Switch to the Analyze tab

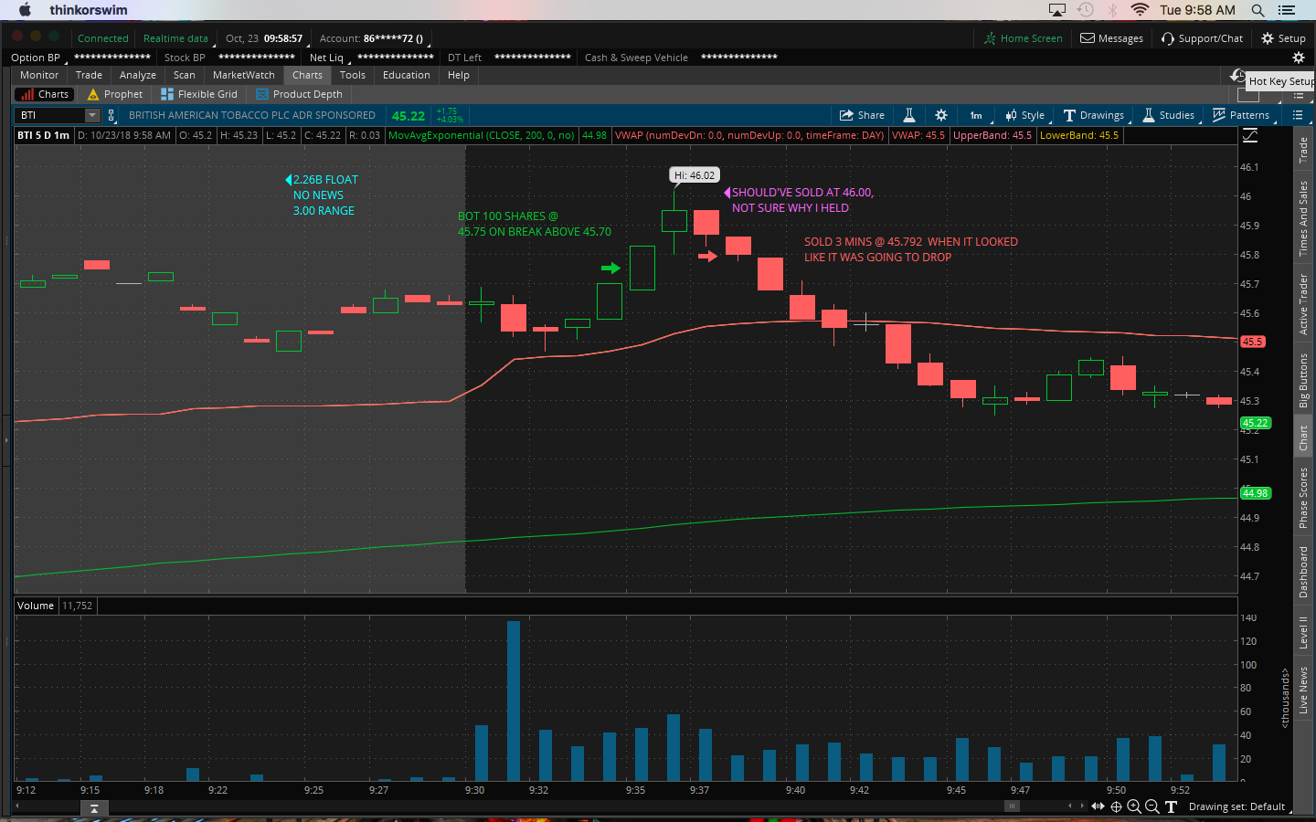138,75
